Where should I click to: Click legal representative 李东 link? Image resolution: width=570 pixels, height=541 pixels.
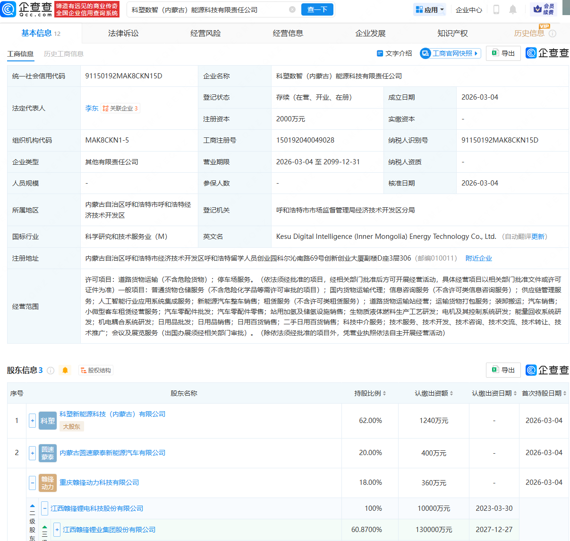pyautogui.click(x=92, y=108)
